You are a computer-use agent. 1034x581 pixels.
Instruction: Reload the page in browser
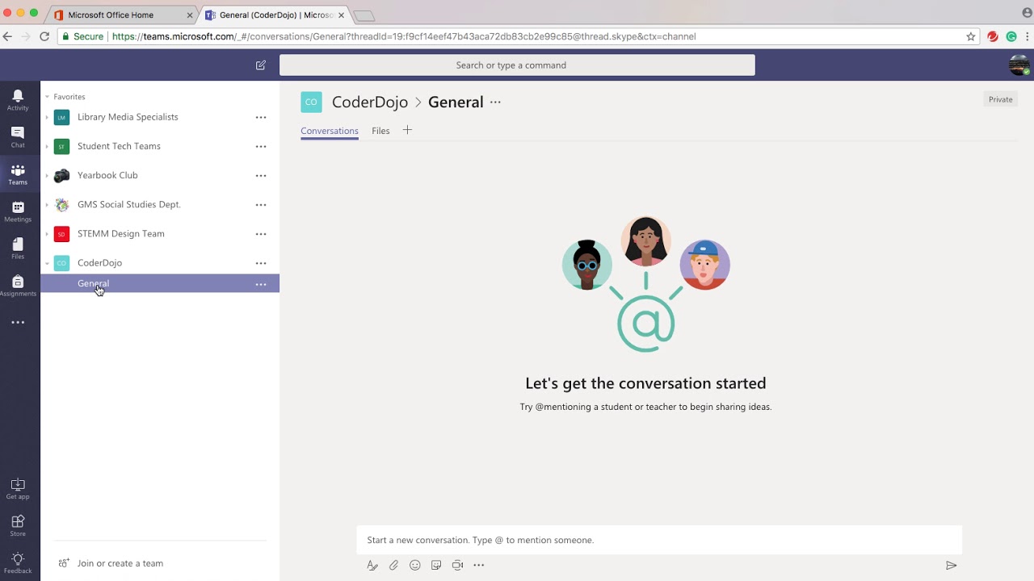(x=44, y=36)
